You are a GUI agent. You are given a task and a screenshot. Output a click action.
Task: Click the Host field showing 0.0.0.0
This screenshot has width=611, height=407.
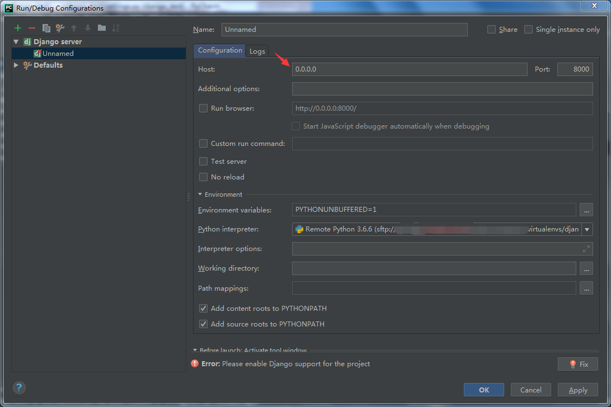pyautogui.click(x=410, y=69)
